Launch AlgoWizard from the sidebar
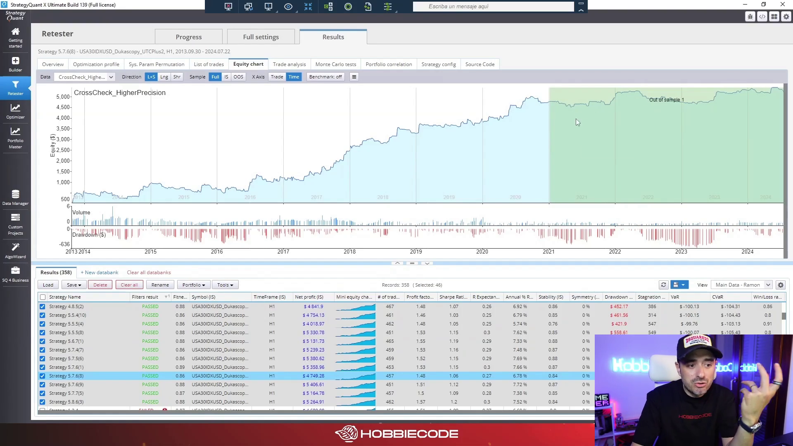The height and width of the screenshot is (446, 793). click(15, 251)
